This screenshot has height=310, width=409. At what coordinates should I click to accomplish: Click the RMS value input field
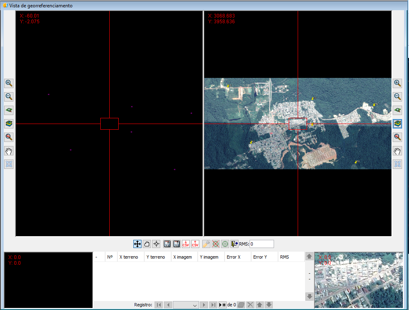261,244
